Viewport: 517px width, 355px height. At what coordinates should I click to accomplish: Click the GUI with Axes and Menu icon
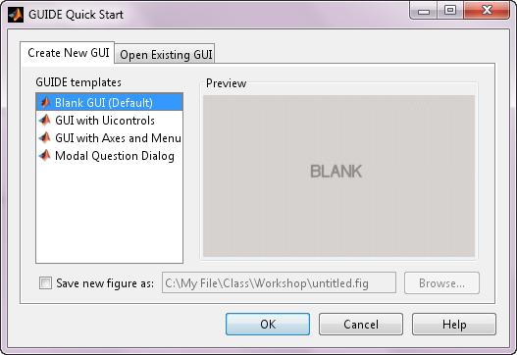[x=45, y=137]
